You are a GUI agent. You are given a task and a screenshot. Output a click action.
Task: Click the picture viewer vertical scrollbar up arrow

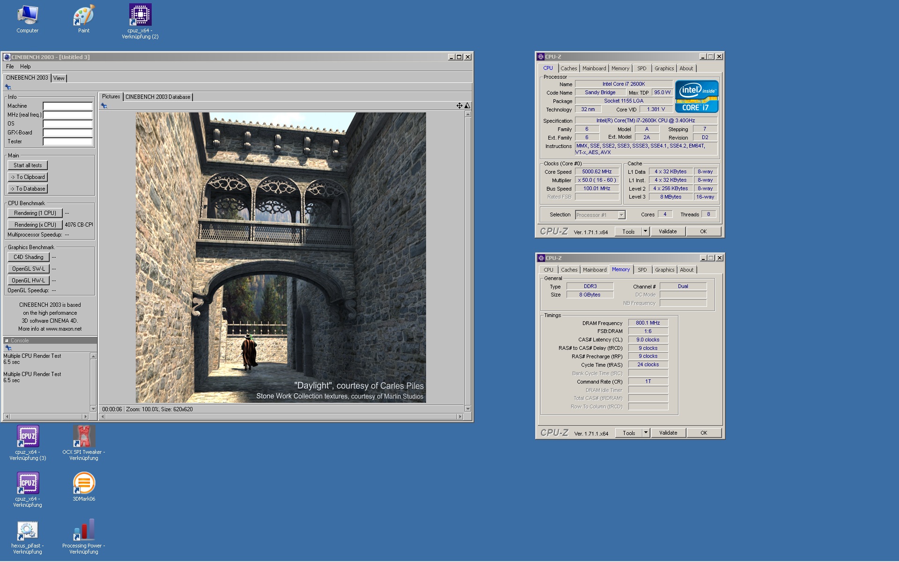pos(468,114)
